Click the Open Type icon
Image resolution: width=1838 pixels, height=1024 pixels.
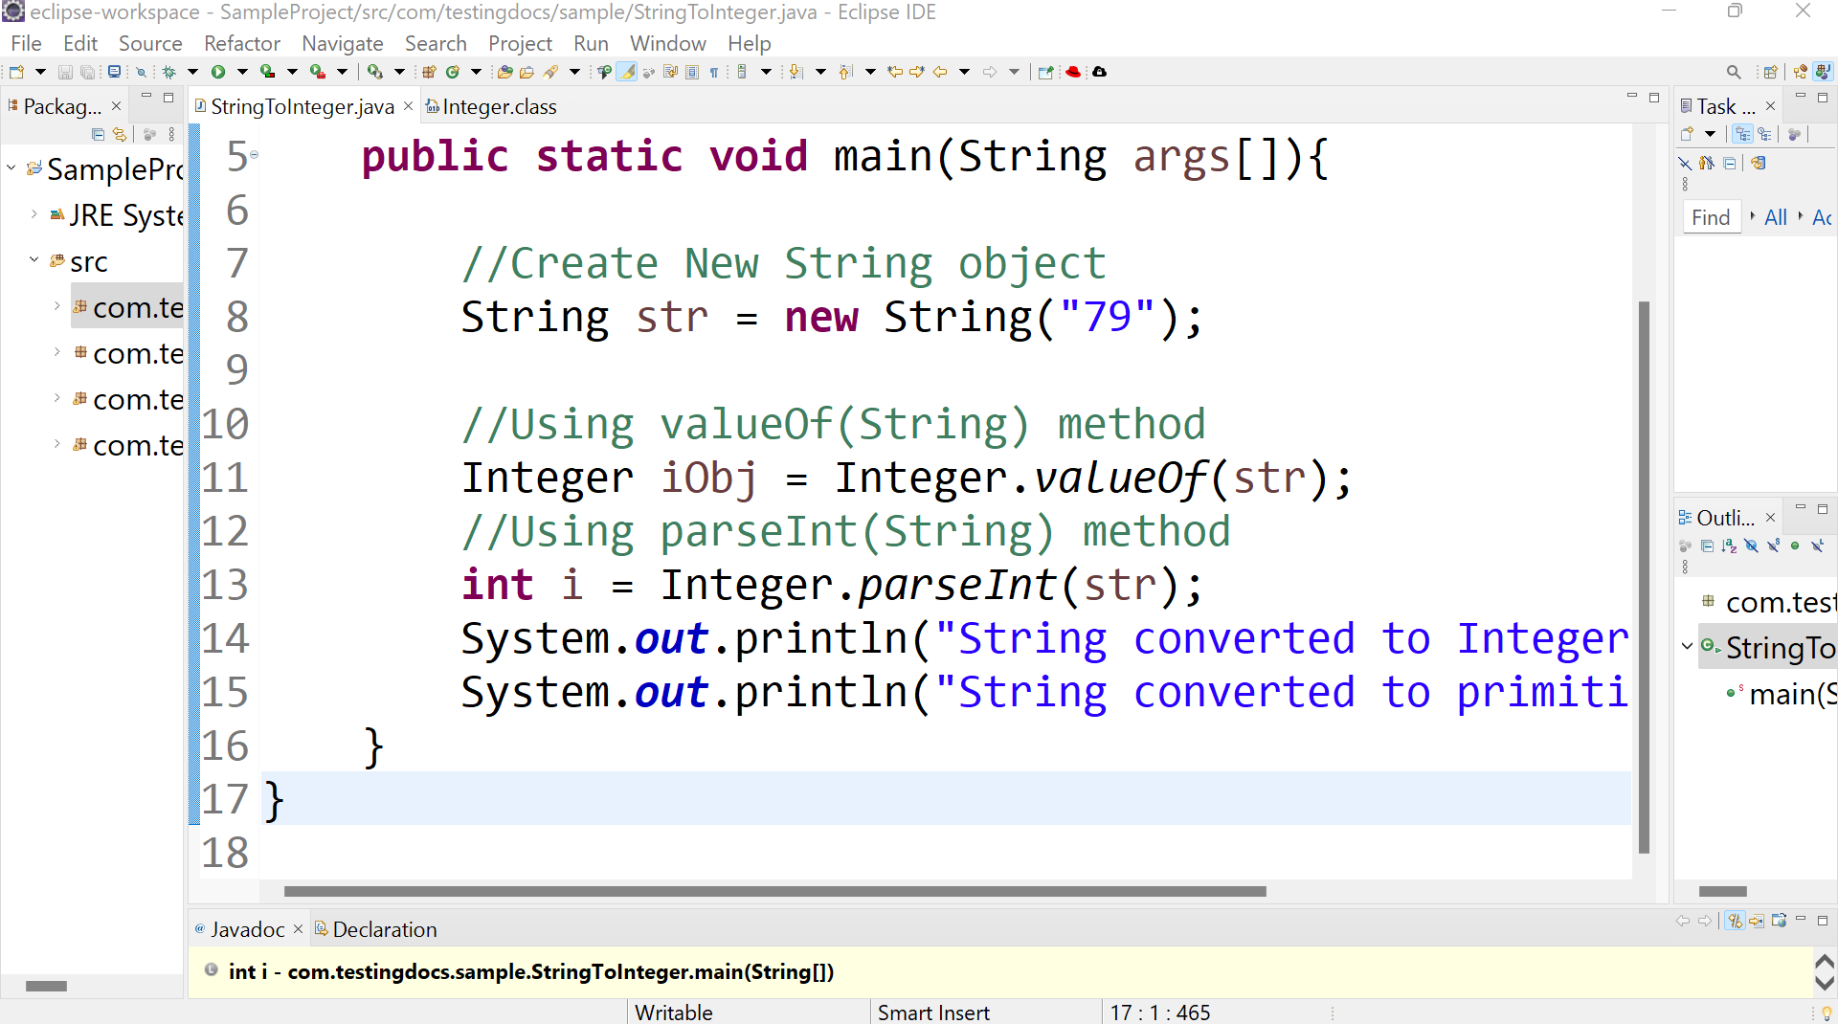(x=504, y=72)
